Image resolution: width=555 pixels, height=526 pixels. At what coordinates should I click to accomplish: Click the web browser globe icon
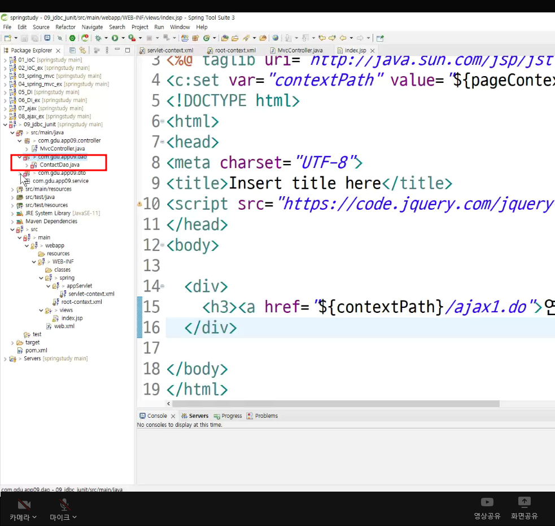point(276,38)
